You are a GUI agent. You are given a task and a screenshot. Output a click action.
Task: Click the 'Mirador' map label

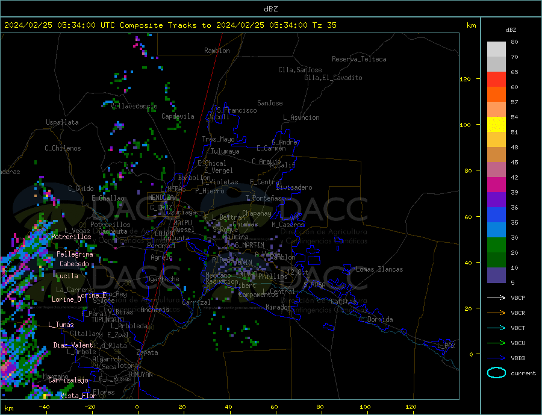278,307
